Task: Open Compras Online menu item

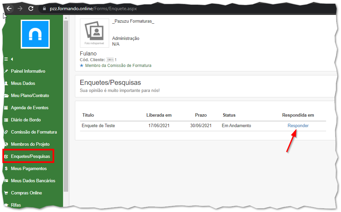Action: 26,193
